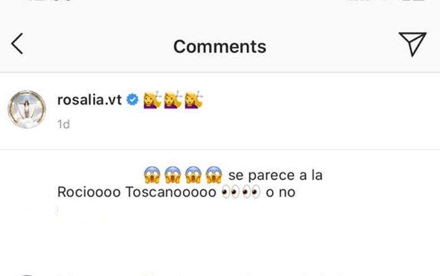Select the 1d timestamp
This screenshot has width=440, height=276.
pos(63,124)
